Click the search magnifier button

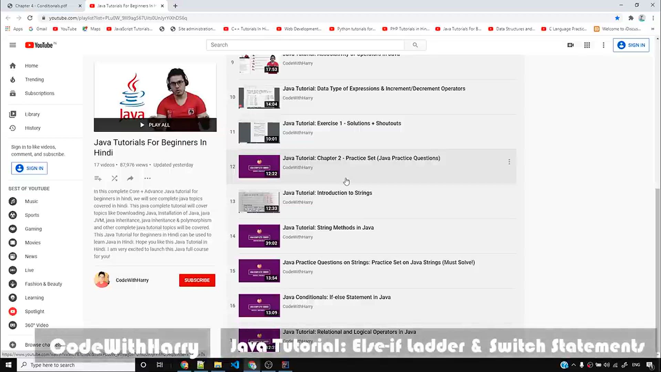pos(415,45)
